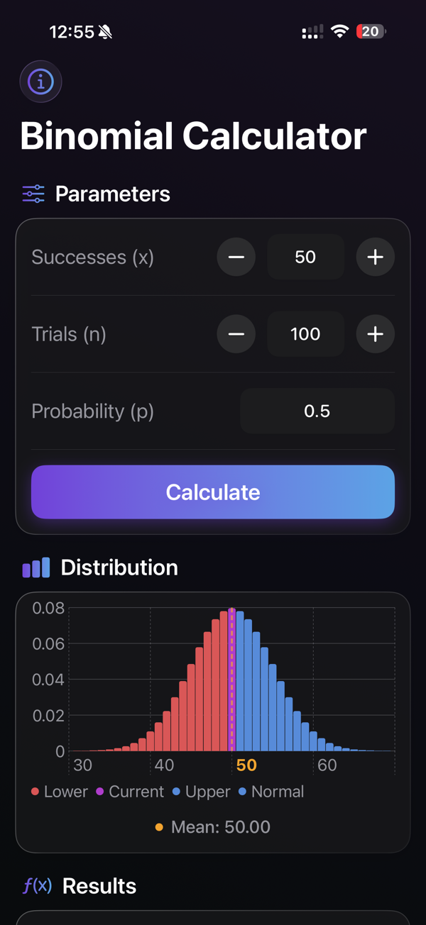426x925 pixels.
Task: Increment Successes with the plus button
Action: [x=375, y=257]
